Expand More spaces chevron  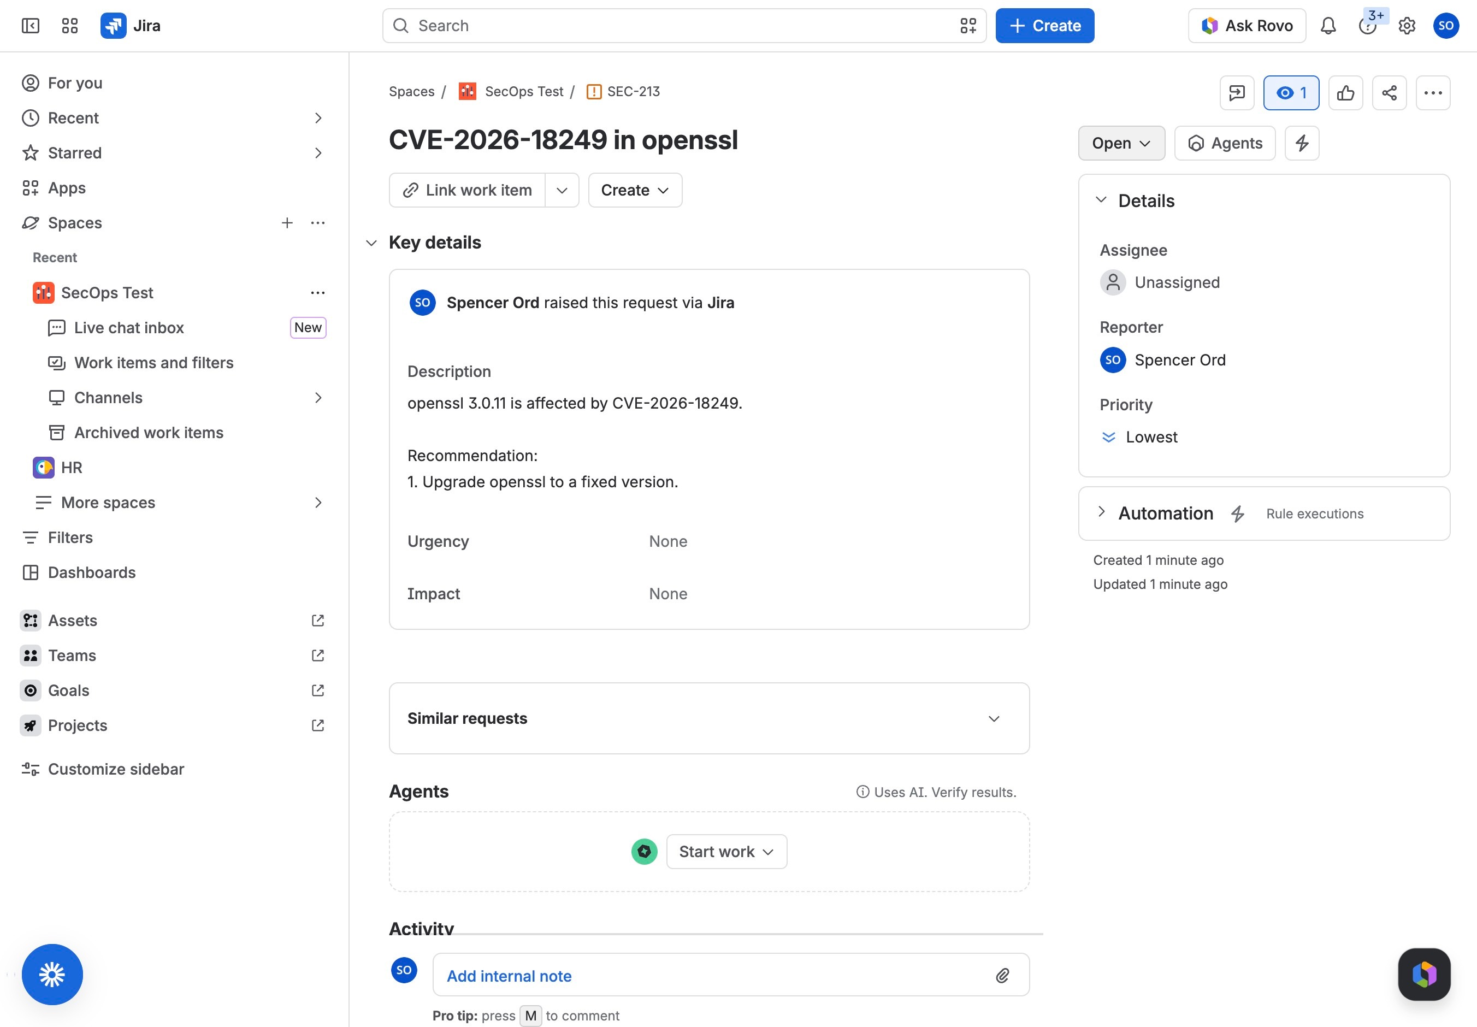pos(318,503)
